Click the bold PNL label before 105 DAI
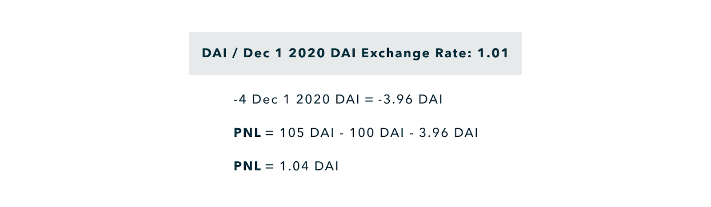The height and width of the screenshot is (207, 711). 247,133
